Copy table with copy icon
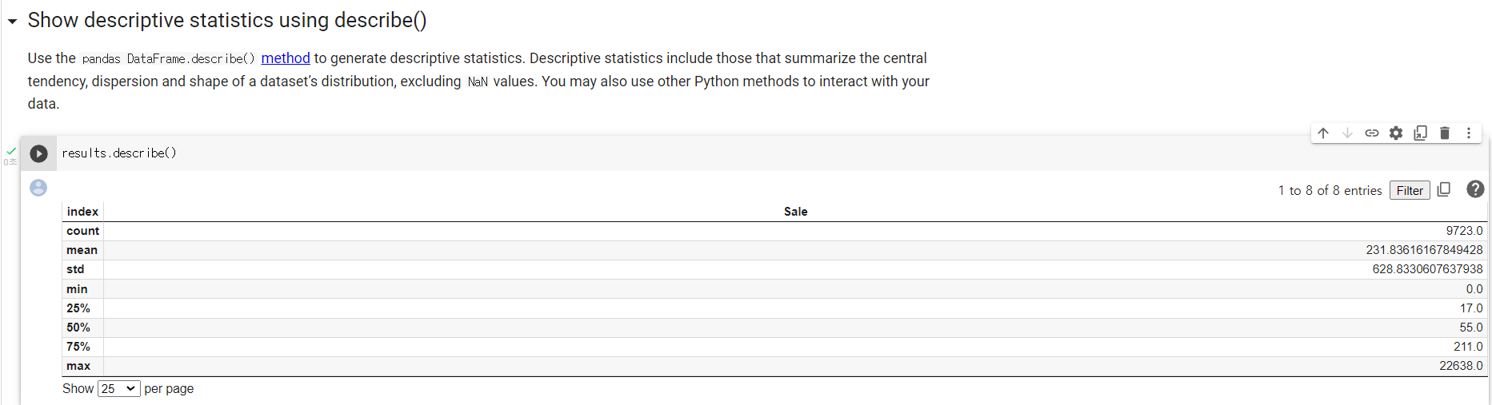Screen dimensions: 1492x405 click(x=1444, y=190)
